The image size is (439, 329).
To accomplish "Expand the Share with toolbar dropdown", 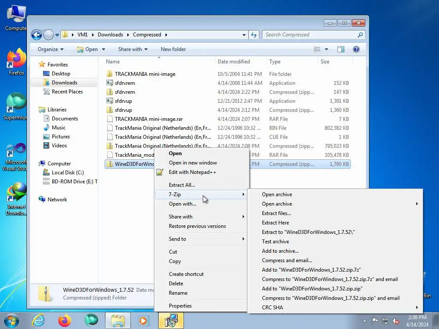I will coord(133,49).
